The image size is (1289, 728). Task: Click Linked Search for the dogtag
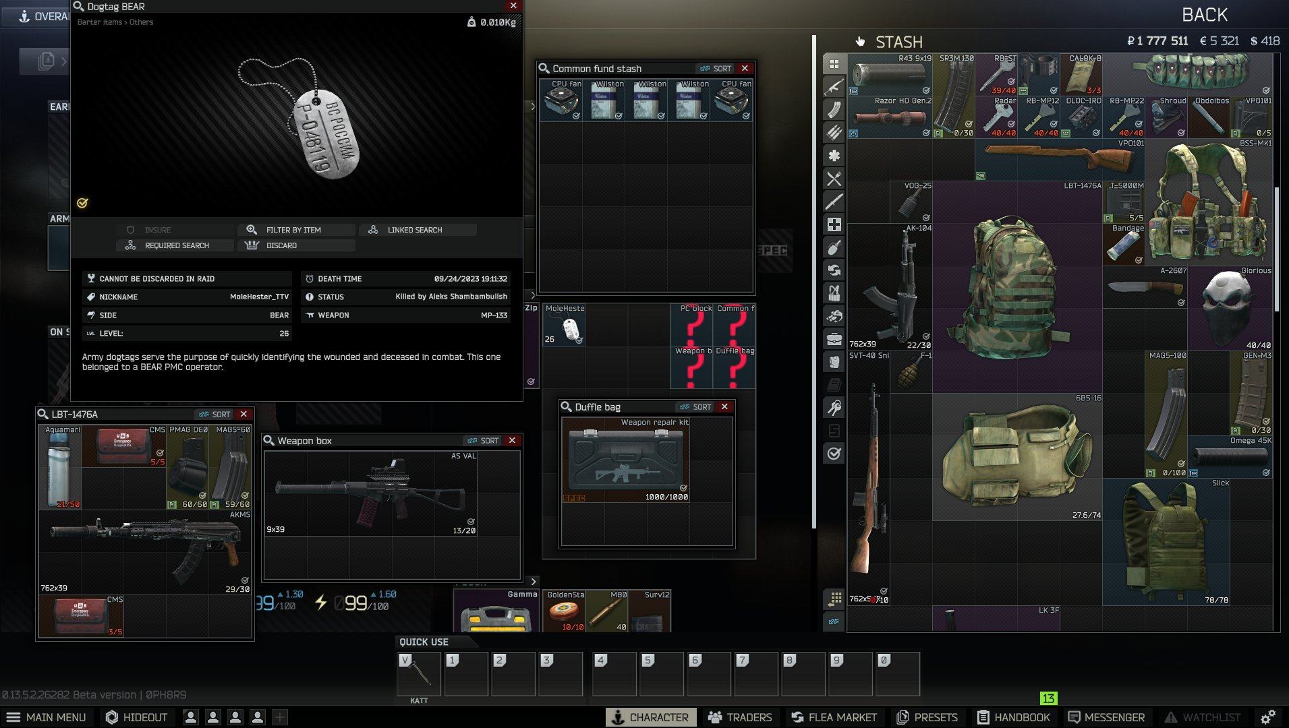418,230
